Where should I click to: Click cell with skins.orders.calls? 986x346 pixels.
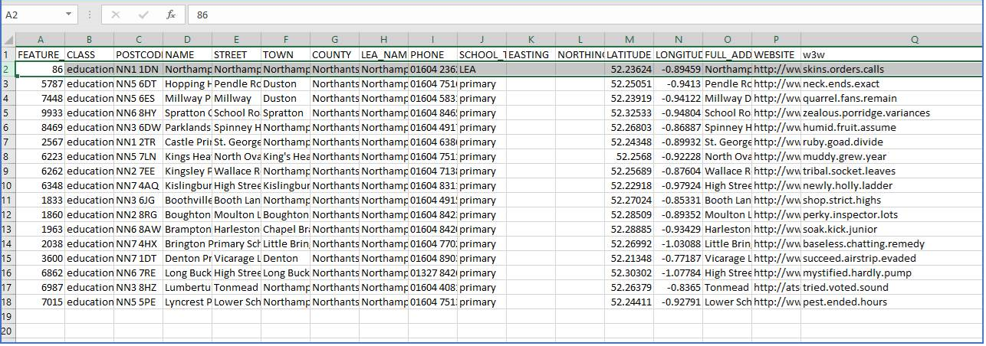point(892,69)
